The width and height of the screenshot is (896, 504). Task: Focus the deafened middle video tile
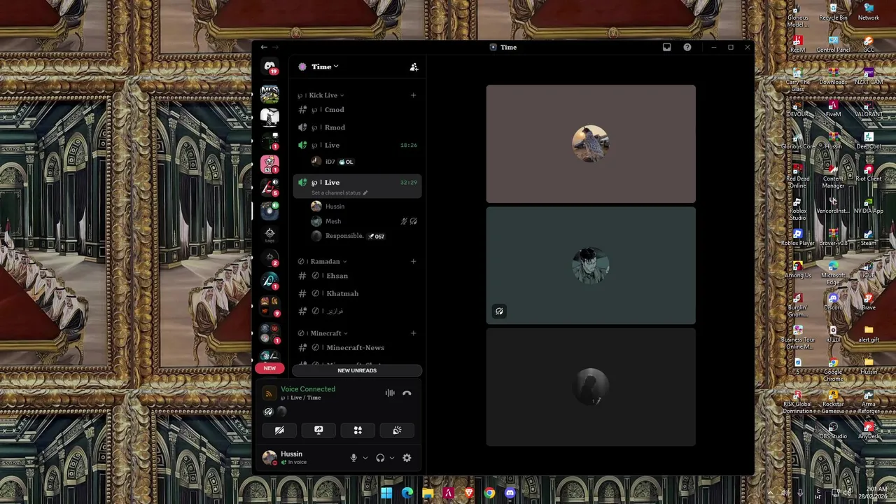point(591,265)
